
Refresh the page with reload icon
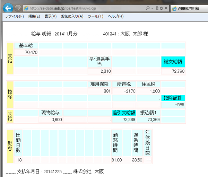tap(162, 8)
